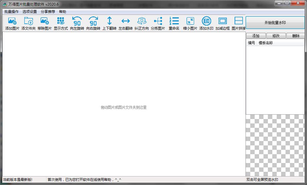Open the 帮助 menu
The height and width of the screenshot is (185, 307).
click(x=62, y=11)
